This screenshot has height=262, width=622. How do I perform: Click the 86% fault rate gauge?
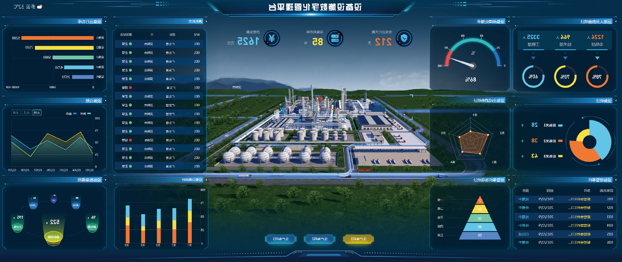point(471,61)
